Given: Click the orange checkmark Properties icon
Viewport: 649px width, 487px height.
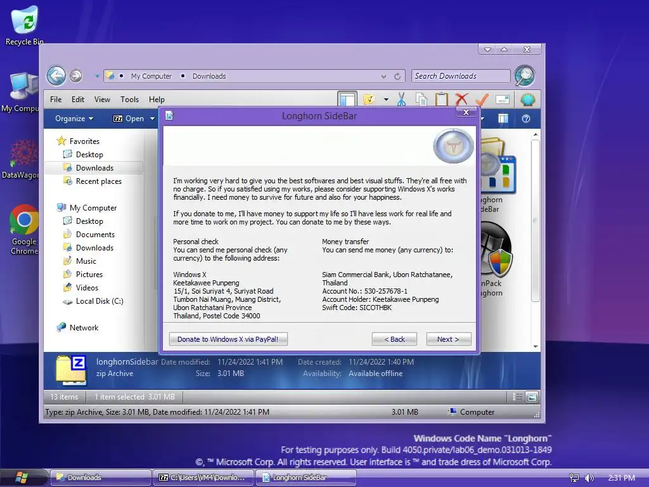Looking at the screenshot, I should coord(482,100).
